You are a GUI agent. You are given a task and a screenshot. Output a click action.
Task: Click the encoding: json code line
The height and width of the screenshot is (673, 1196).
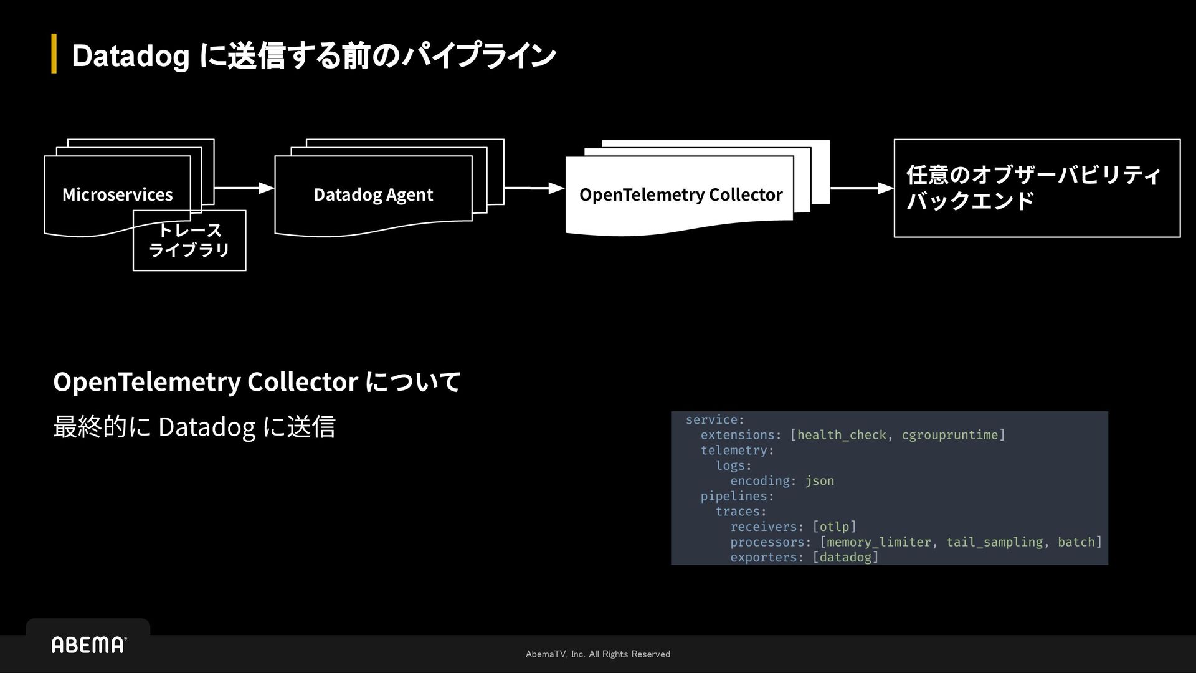(x=782, y=480)
